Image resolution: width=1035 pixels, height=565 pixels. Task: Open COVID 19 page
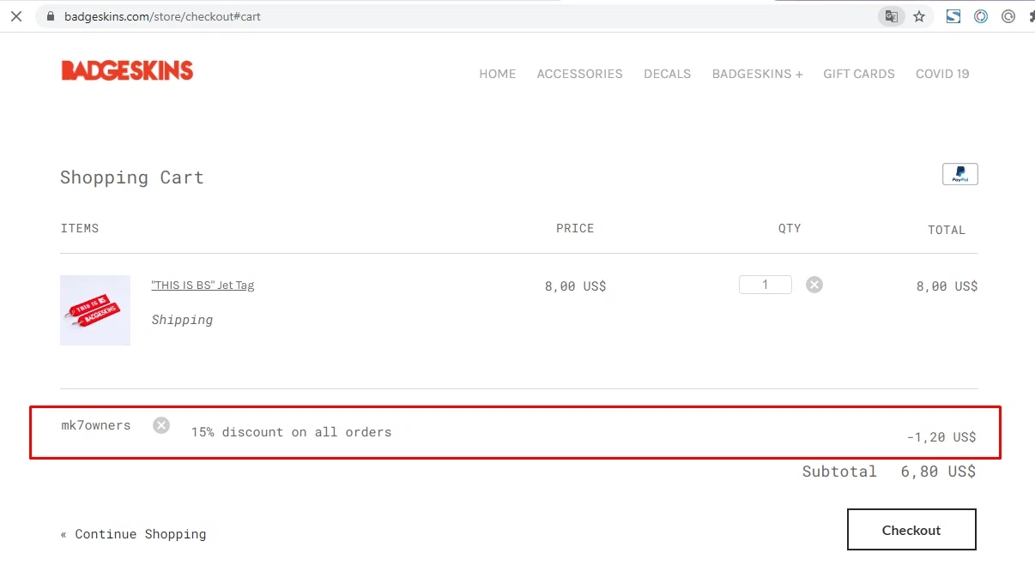tap(942, 74)
